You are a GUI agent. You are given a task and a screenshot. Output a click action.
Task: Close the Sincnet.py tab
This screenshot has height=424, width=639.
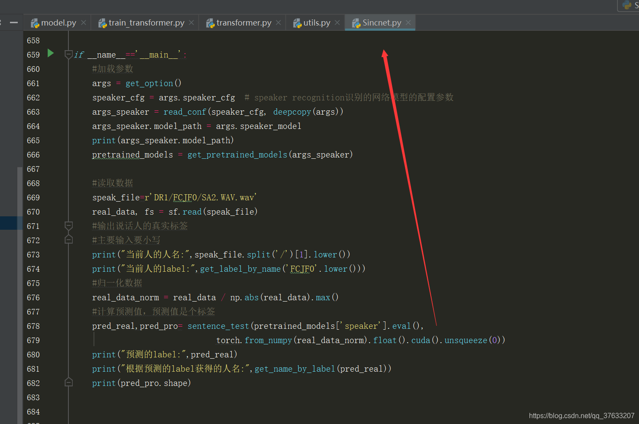point(408,22)
